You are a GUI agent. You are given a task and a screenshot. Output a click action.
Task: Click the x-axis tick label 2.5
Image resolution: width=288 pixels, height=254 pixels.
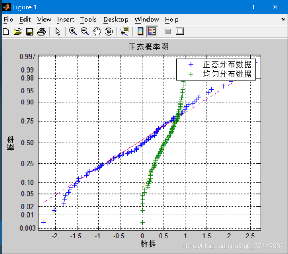point(250,236)
